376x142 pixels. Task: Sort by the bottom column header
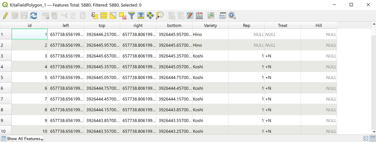[x=174, y=25]
